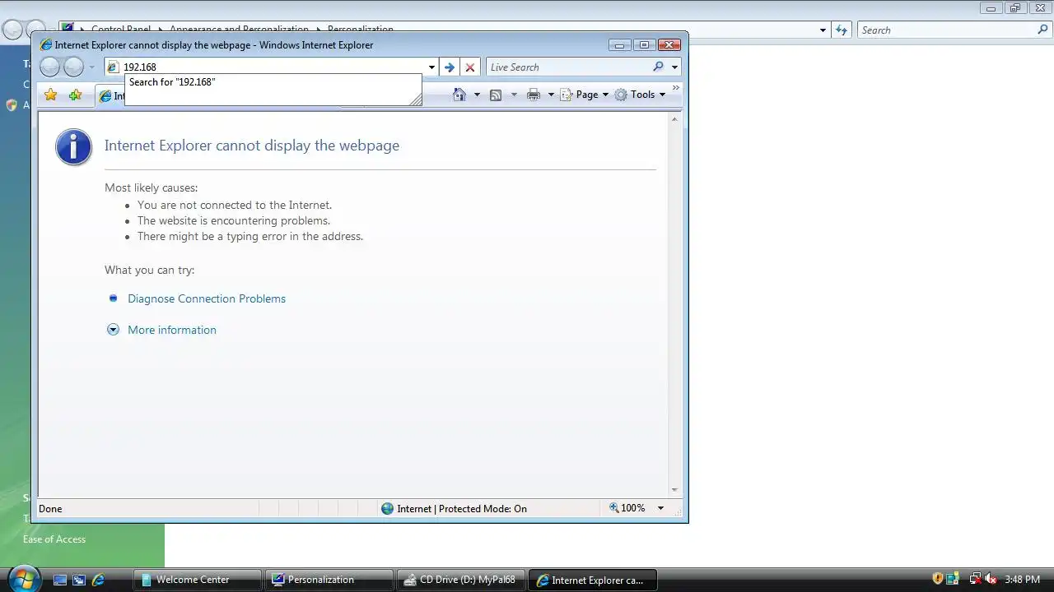Click Internet | Protected Mode: On status

click(462, 509)
